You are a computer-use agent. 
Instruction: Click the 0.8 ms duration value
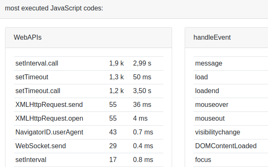tap(143, 160)
